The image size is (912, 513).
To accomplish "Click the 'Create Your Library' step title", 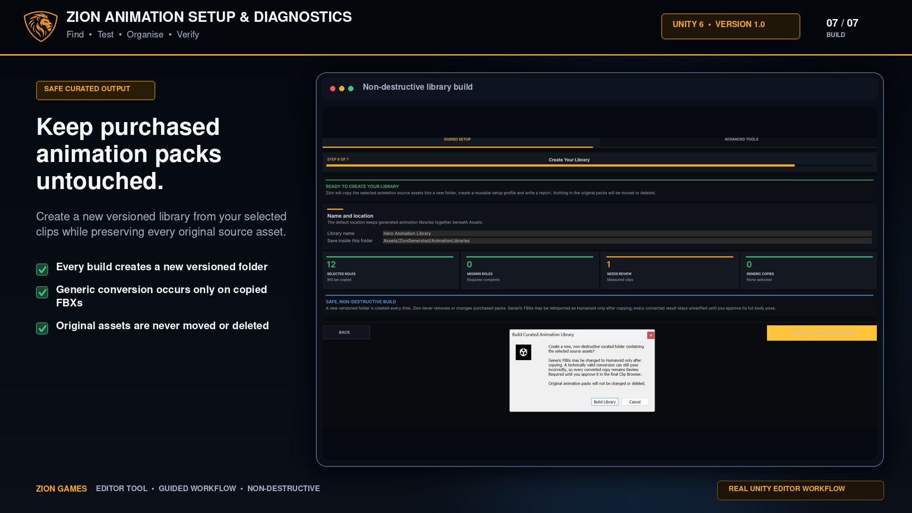I will 569,160.
